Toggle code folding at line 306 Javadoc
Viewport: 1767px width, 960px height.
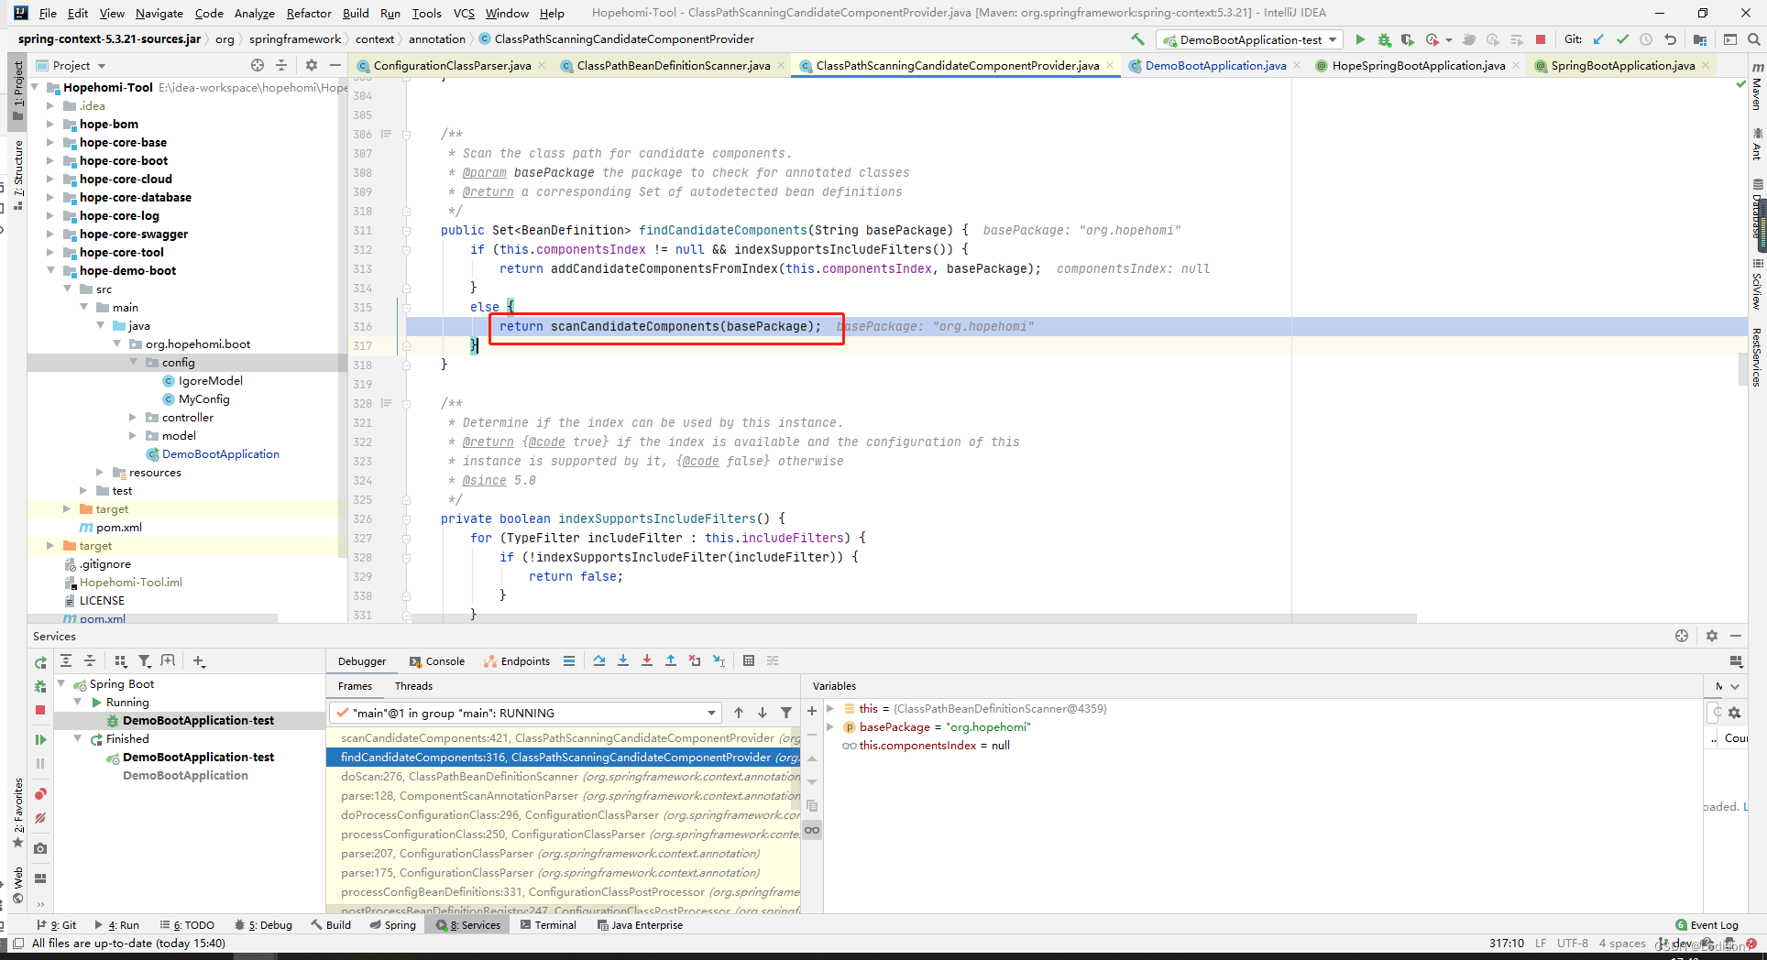pyautogui.click(x=406, y=135)
